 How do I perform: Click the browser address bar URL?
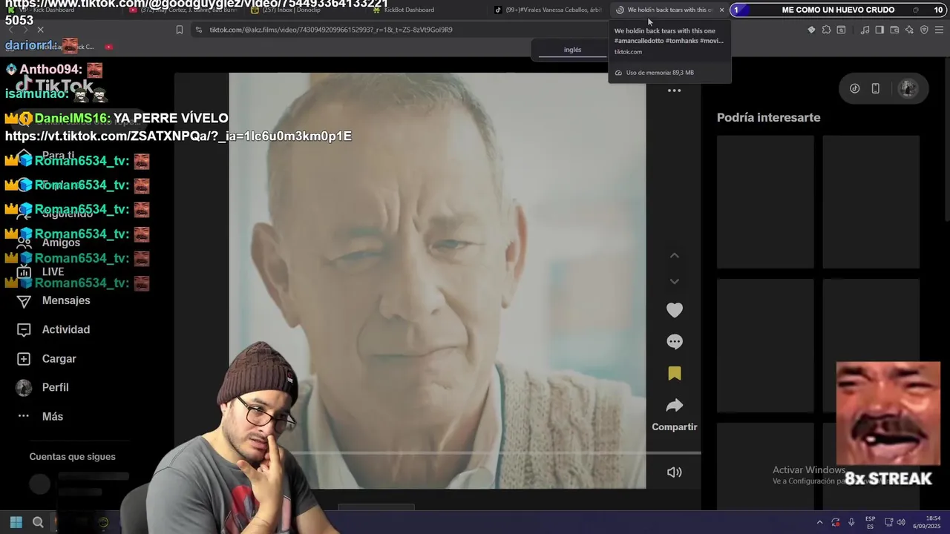[x=331, y=30]
